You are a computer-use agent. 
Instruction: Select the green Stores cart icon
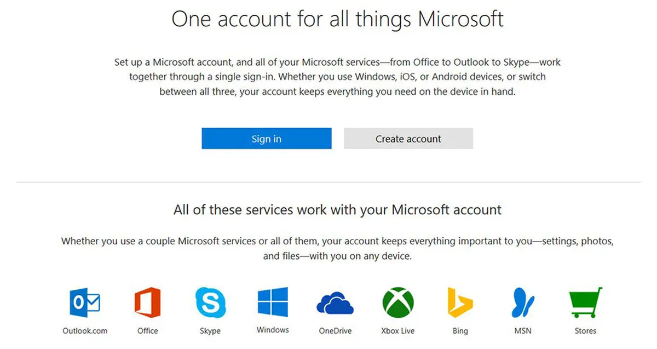tap(585, 303)
